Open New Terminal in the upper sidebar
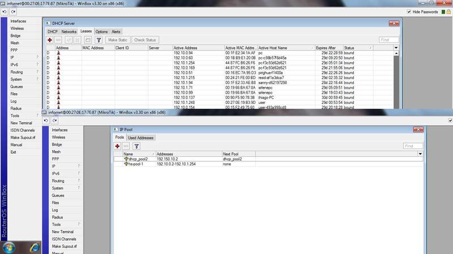453x254 pixels. [x=21, y=123]
